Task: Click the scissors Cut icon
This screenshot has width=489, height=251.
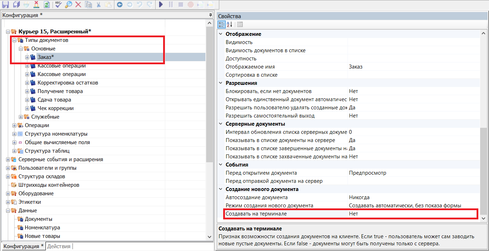Action: pyautogui.click(x=98, y=5)
